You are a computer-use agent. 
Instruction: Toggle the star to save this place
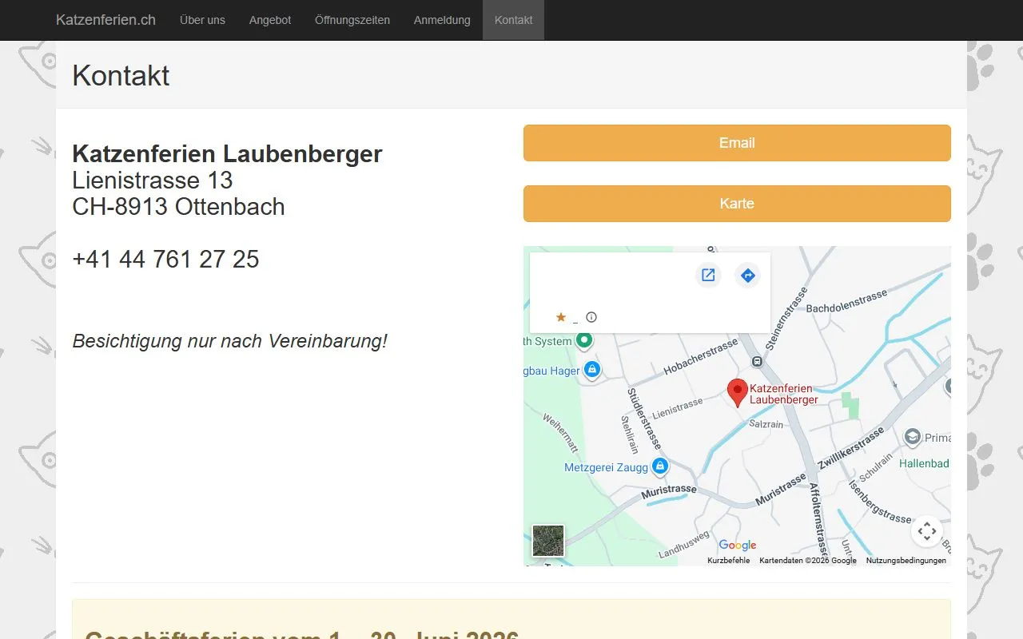point(561,316)
